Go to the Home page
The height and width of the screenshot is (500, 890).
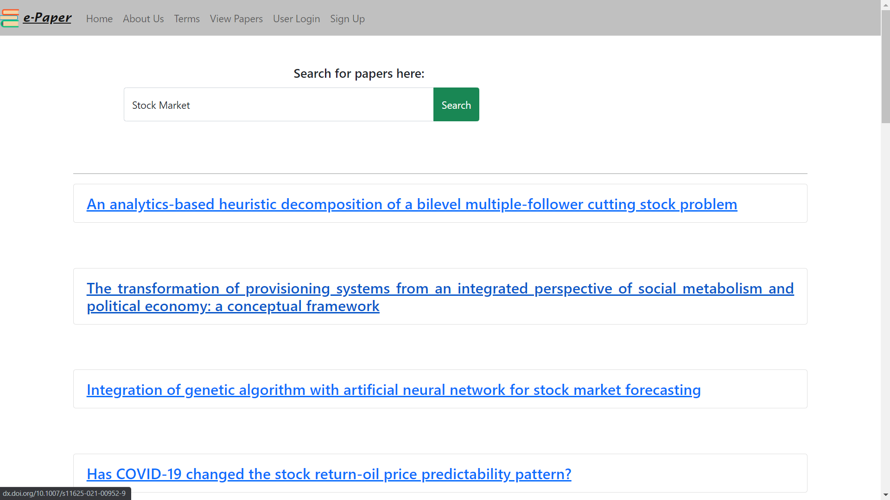(x=99, y=19)
